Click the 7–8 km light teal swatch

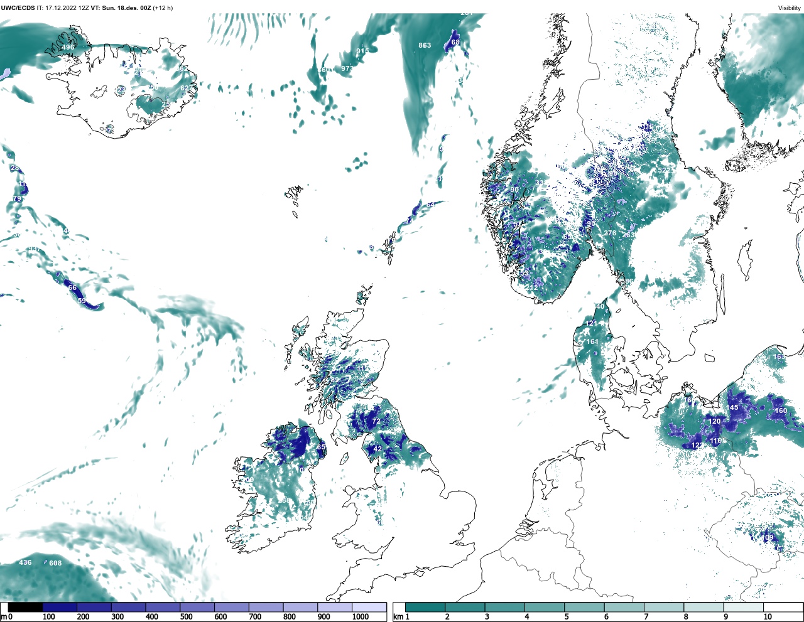(664, 607)
